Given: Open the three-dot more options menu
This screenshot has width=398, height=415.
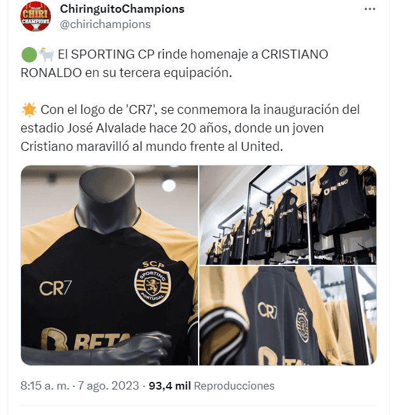Looking at the screenshot, I should [370, 9].
